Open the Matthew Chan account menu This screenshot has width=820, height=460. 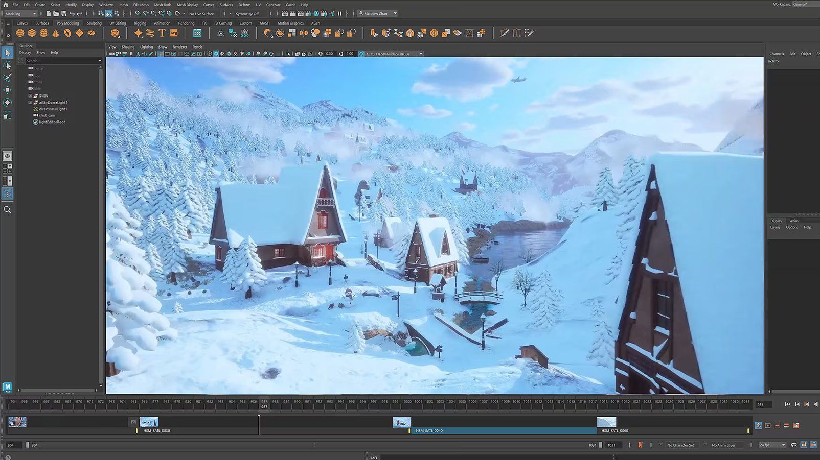click(377, 13)
